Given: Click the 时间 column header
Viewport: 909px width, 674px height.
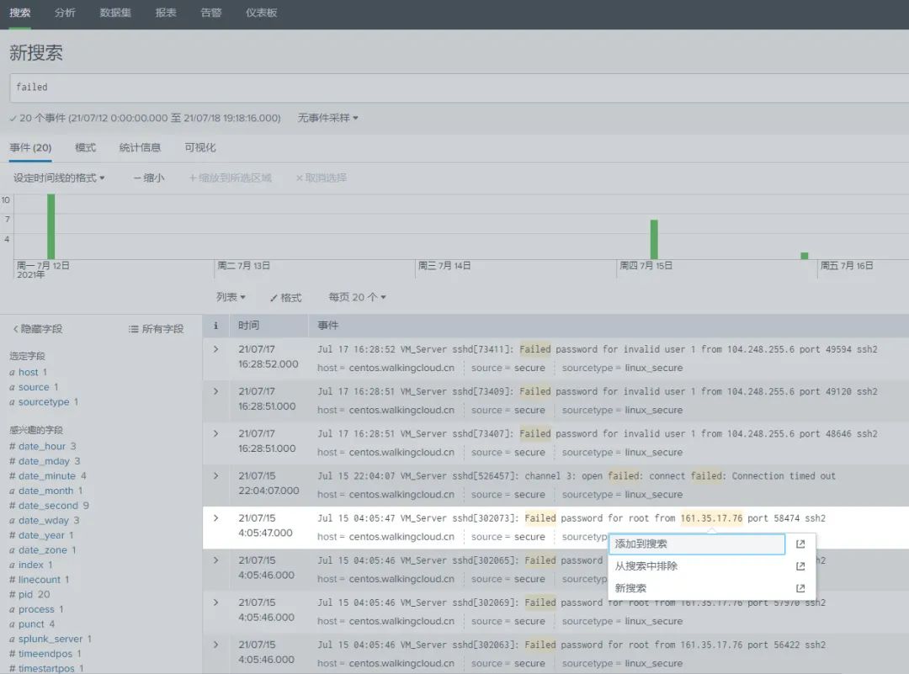Looking at the screenshot, I should (x=248, y=326).
